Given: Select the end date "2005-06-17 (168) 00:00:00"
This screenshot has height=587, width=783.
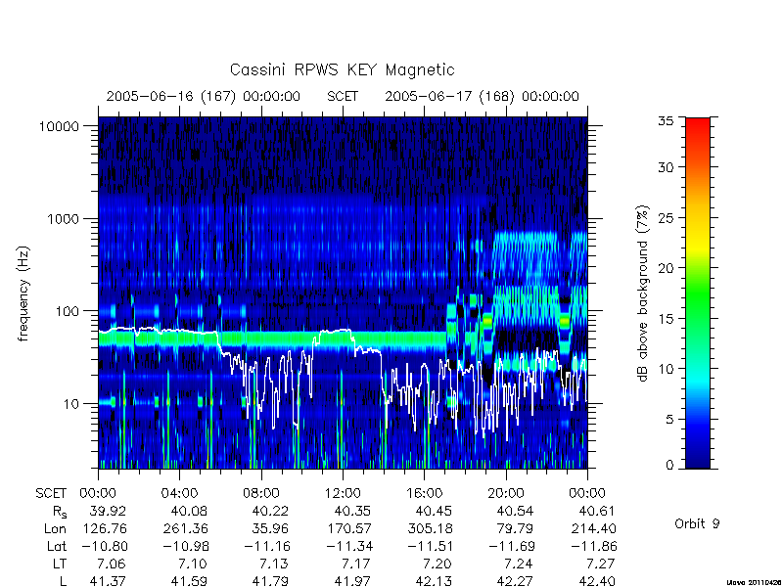Looking at the screenshot, I should pos(482,96).
